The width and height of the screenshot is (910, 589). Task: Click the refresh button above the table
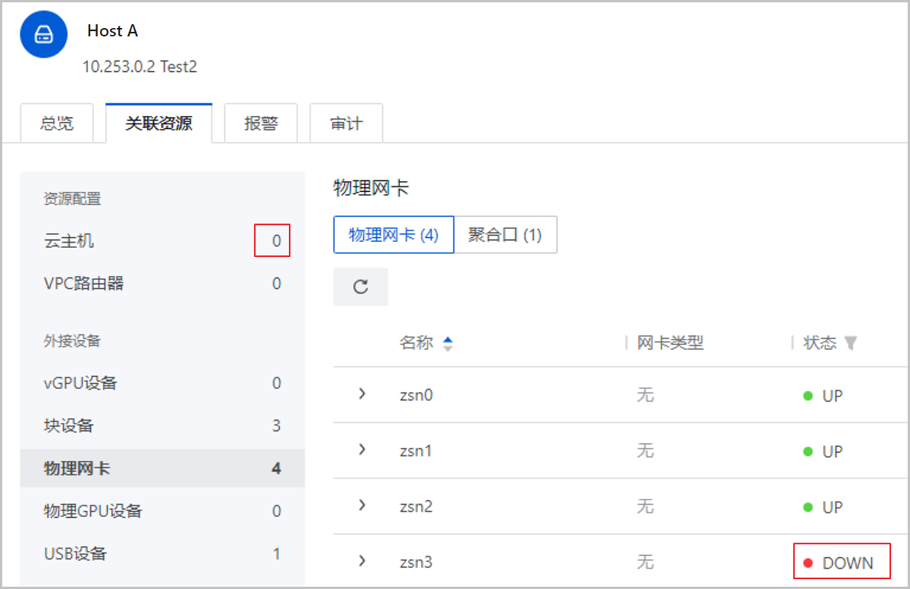coord(361,287)
